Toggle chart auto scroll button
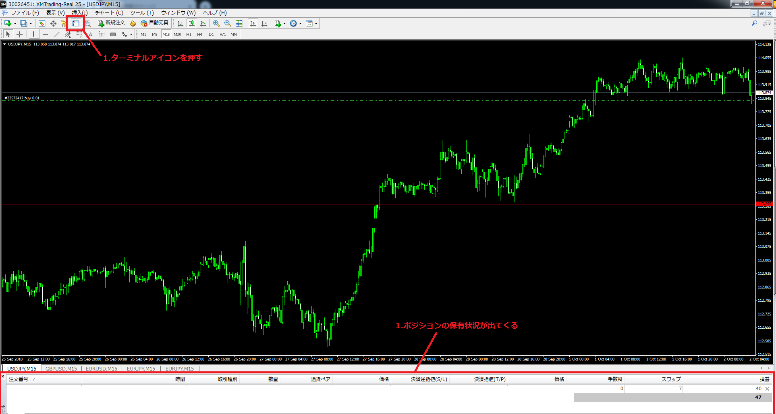 253,23
